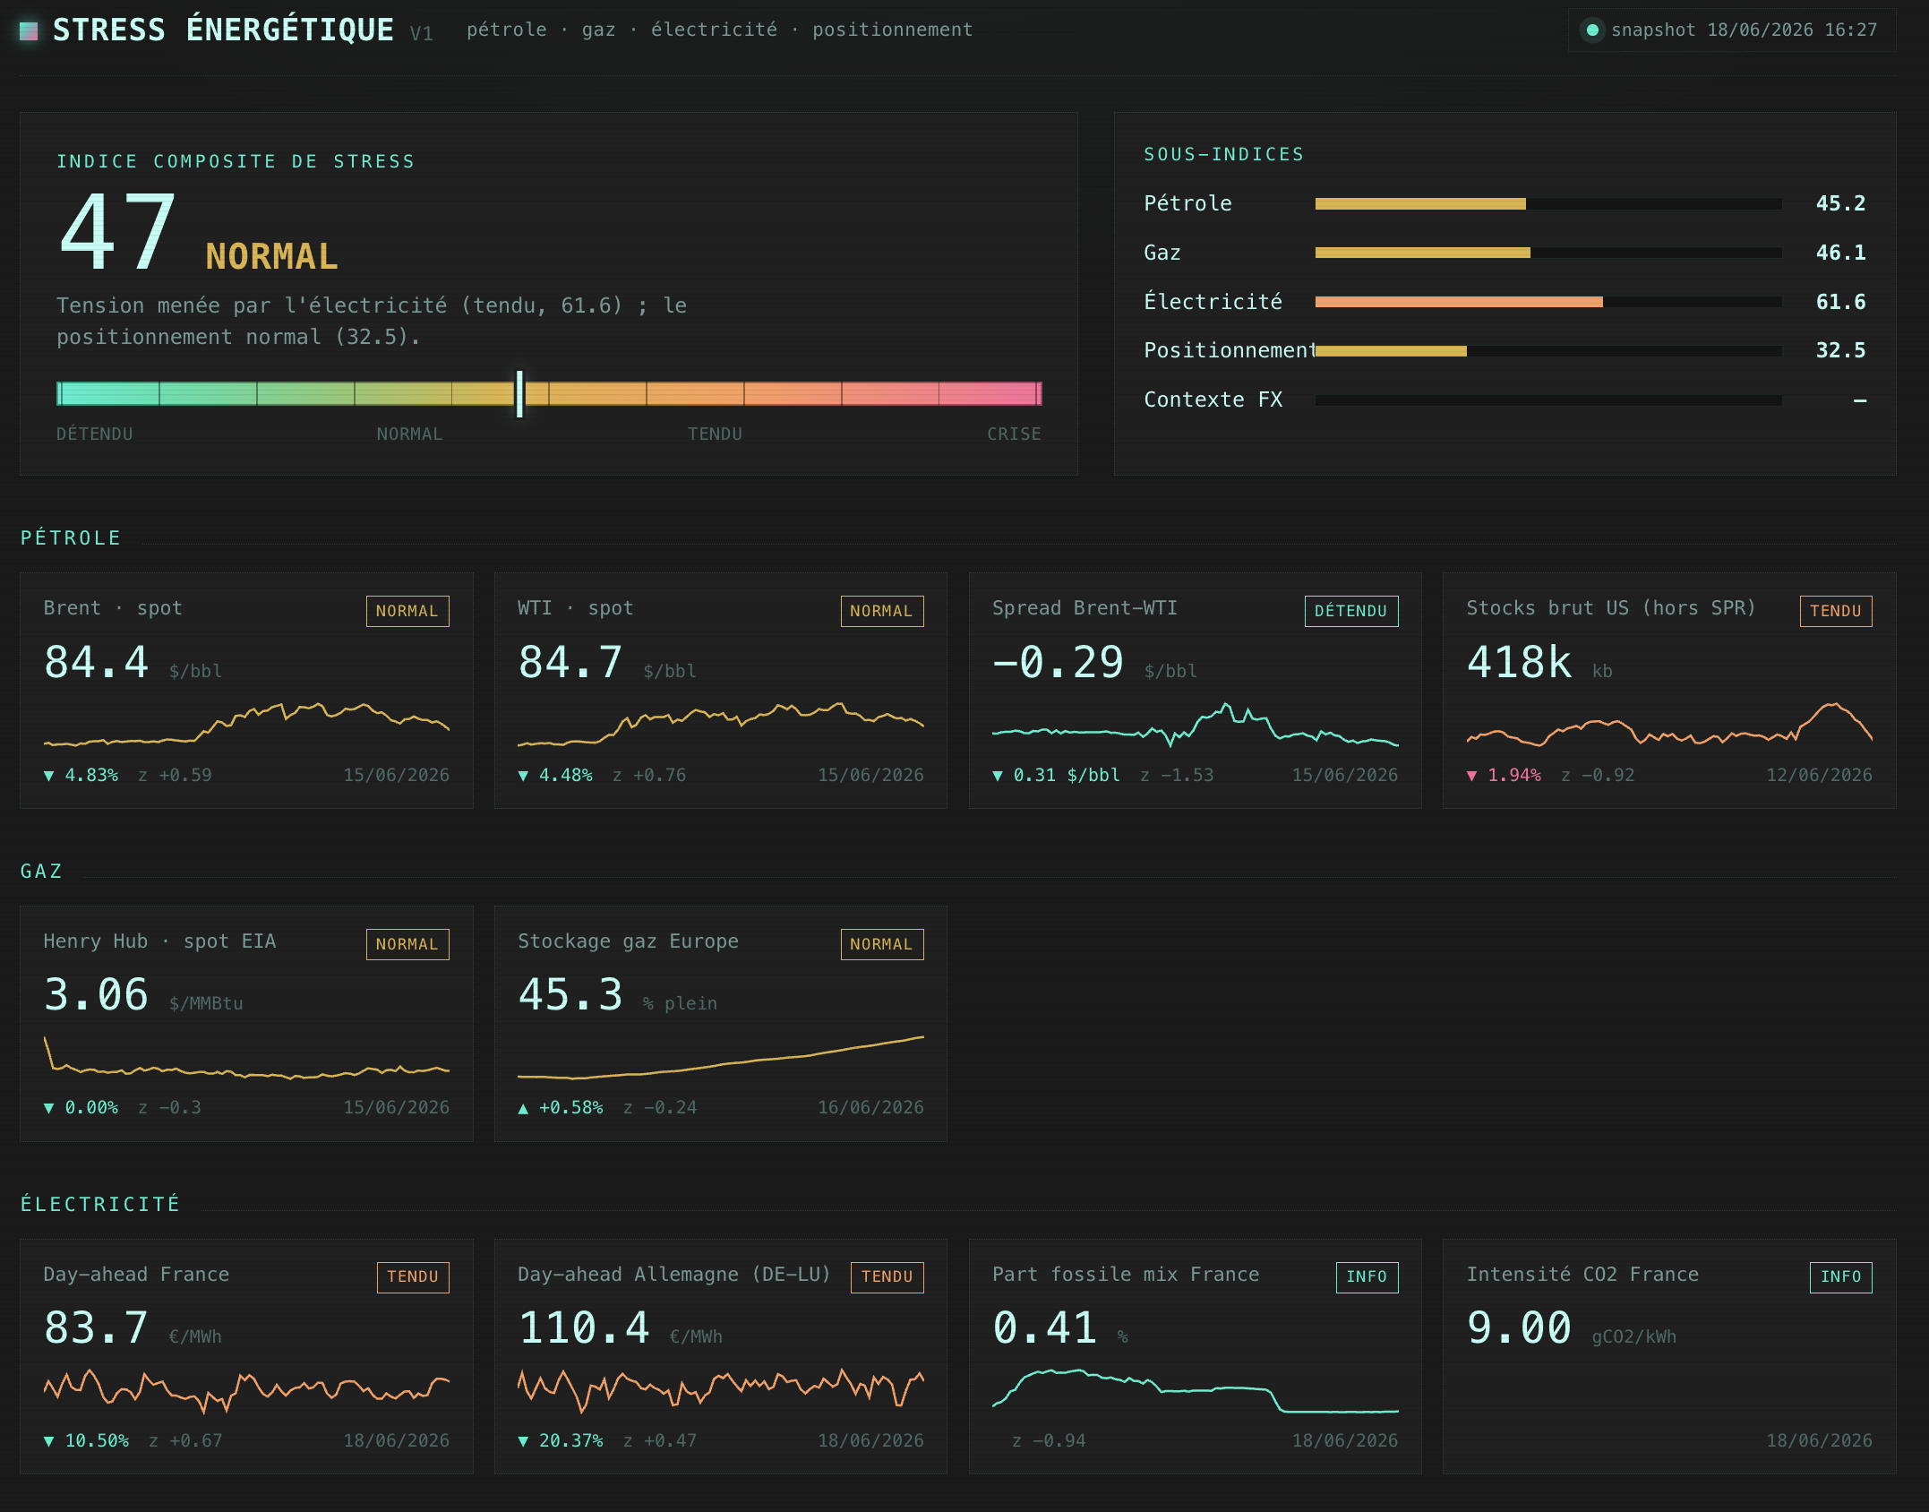The height and width of the screenshot is (1512, 1929).
Task: Click the NORMAL badge on the Henry Hub card
Action: (x=407, y=944)
